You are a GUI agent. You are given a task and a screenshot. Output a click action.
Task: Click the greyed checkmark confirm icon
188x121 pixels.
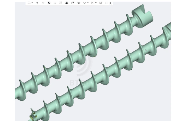[x=107, y=3]
